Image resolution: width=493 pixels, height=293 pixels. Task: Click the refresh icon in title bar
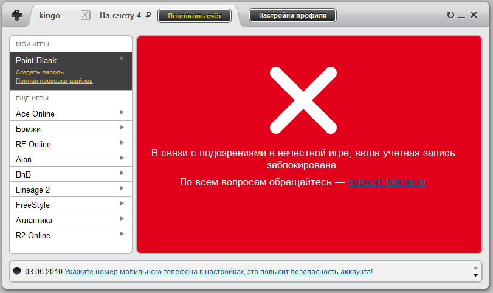(450, 15)
